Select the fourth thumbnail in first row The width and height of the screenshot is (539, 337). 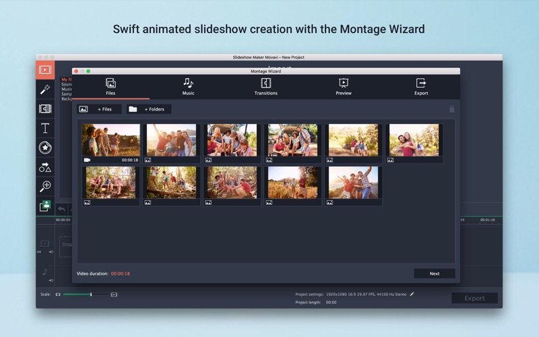tap(293, 143)
